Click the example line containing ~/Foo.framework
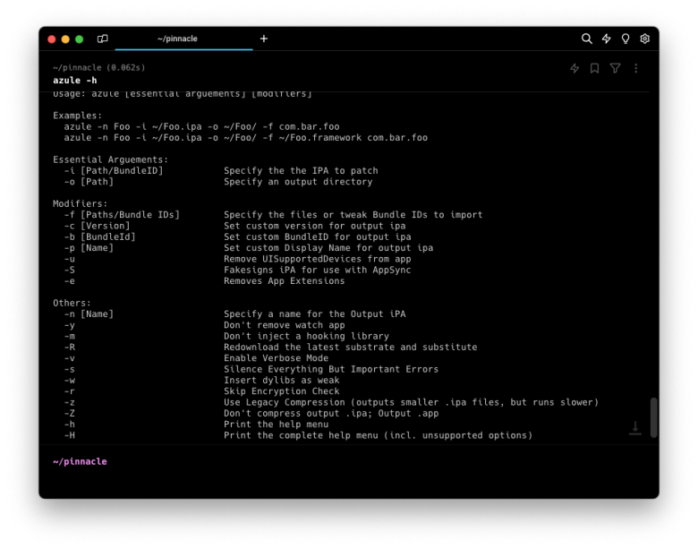This screenshot has width=698, height=550. pos(246,138)
